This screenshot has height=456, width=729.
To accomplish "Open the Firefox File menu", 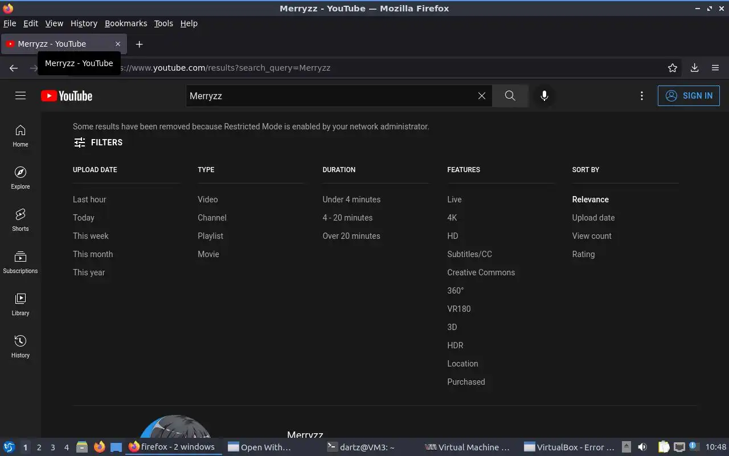I will point(10,23).
